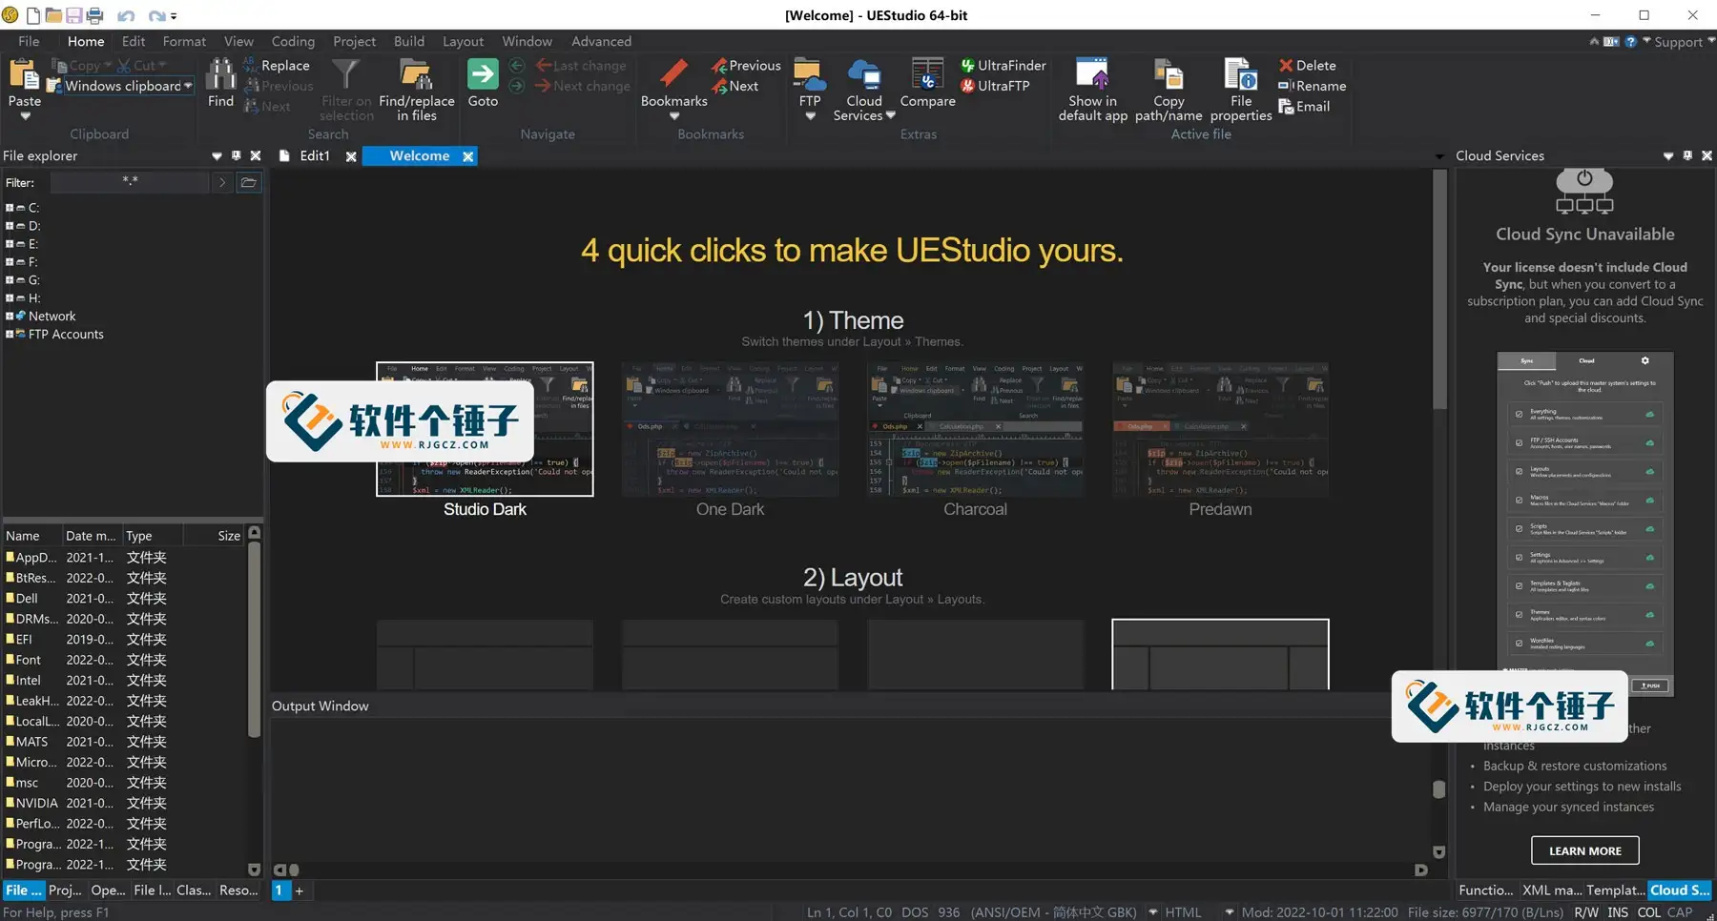This screenshot has width=1717, height=921.
Task: Launch UltraFTP
Action: 995,86
